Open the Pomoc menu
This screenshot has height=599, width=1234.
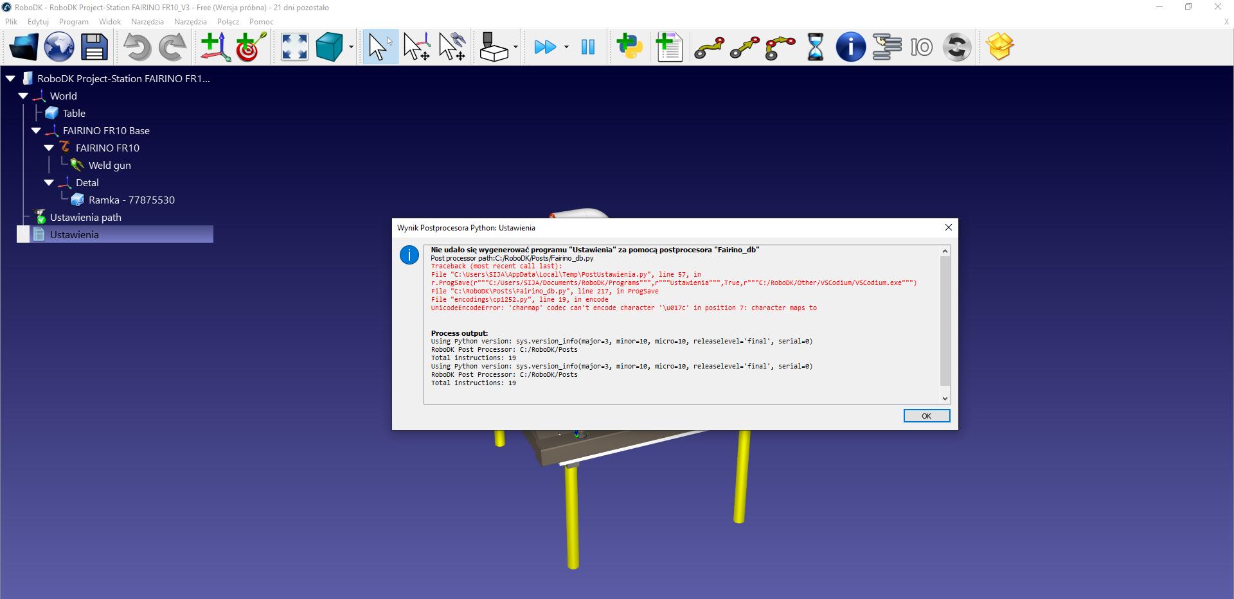click(261, 22)
